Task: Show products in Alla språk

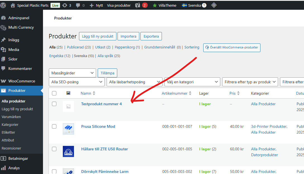Action: pos(105,56)
